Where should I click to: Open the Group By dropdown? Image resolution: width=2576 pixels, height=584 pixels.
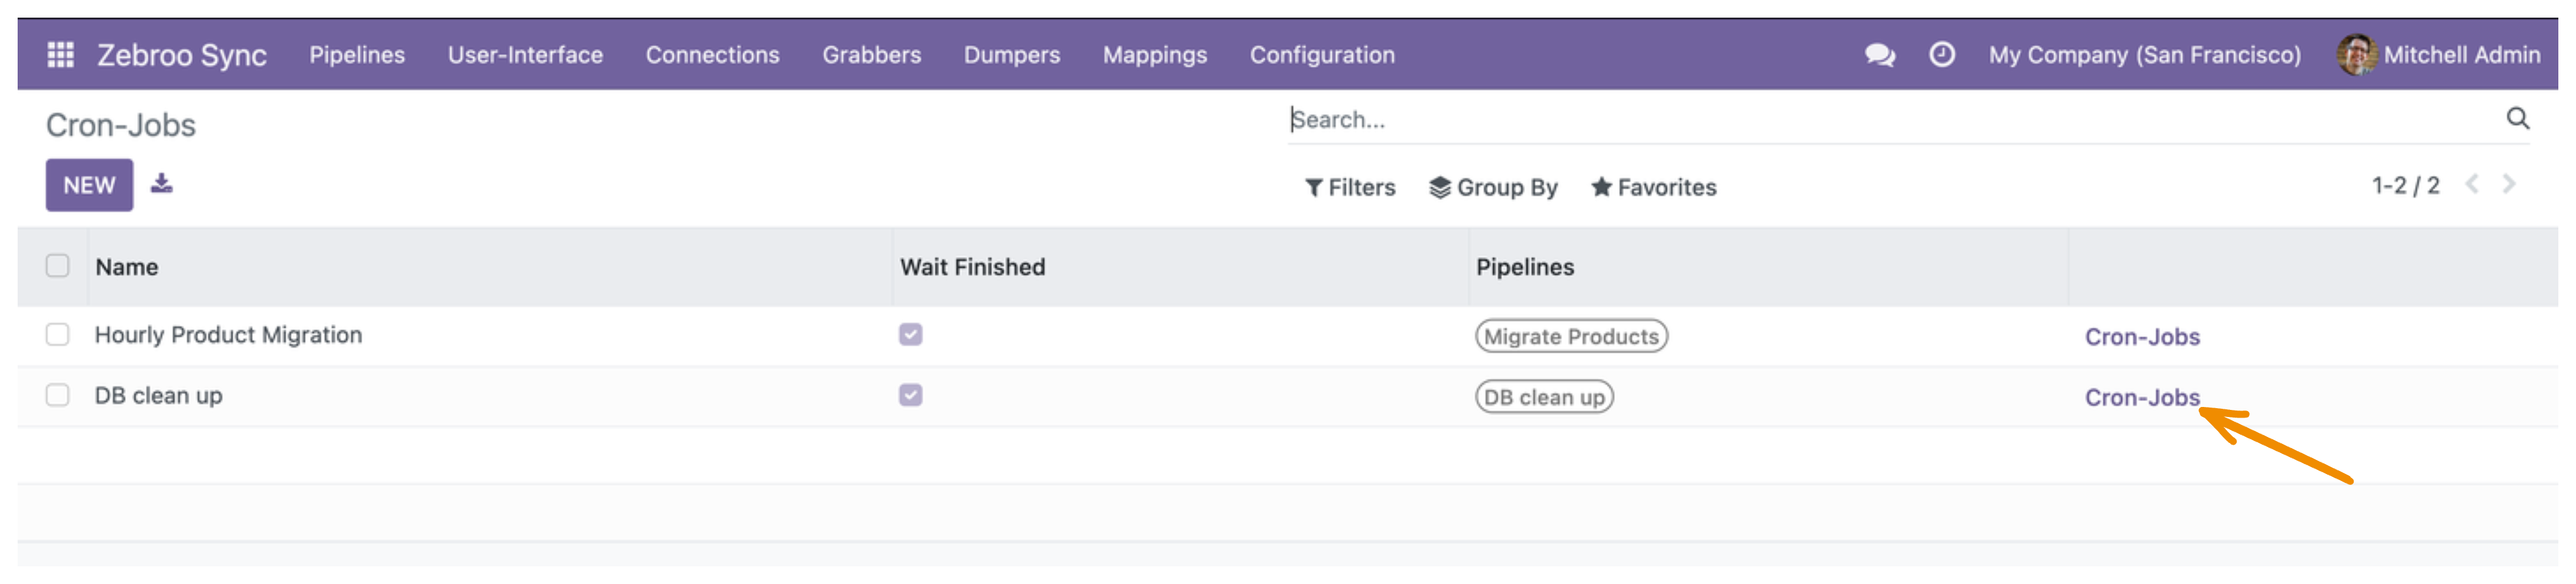[1493, 187]
